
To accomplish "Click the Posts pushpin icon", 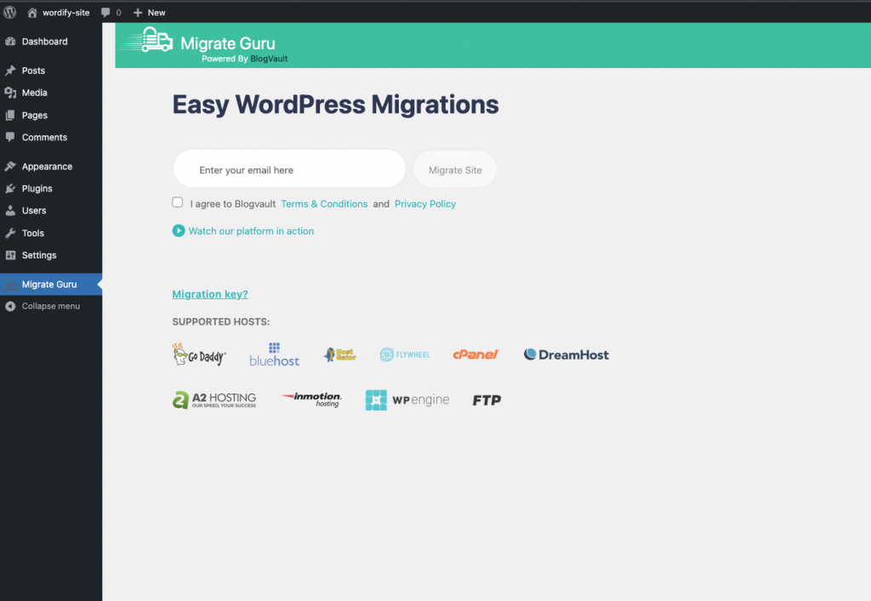I will (x=10, y=71).
